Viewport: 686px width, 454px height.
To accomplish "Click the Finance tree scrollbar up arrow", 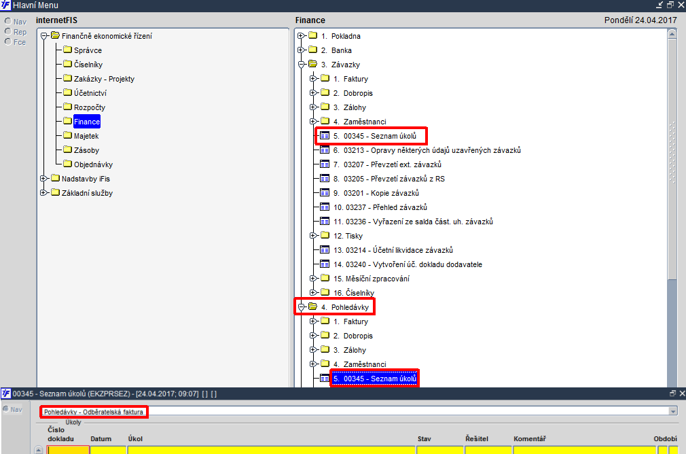I will click(x=672, y=34).
